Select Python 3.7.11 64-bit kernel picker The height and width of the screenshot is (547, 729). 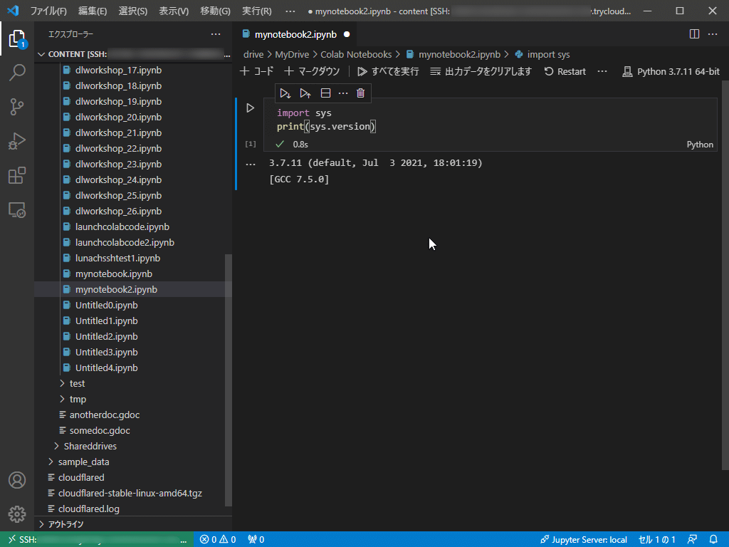tap(671, 71)
